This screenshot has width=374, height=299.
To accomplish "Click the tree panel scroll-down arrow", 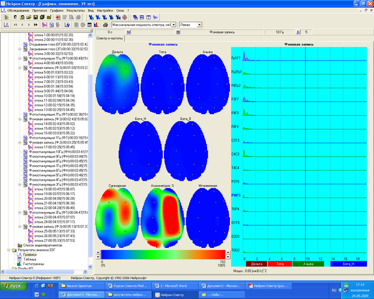I will pos(90,267).
